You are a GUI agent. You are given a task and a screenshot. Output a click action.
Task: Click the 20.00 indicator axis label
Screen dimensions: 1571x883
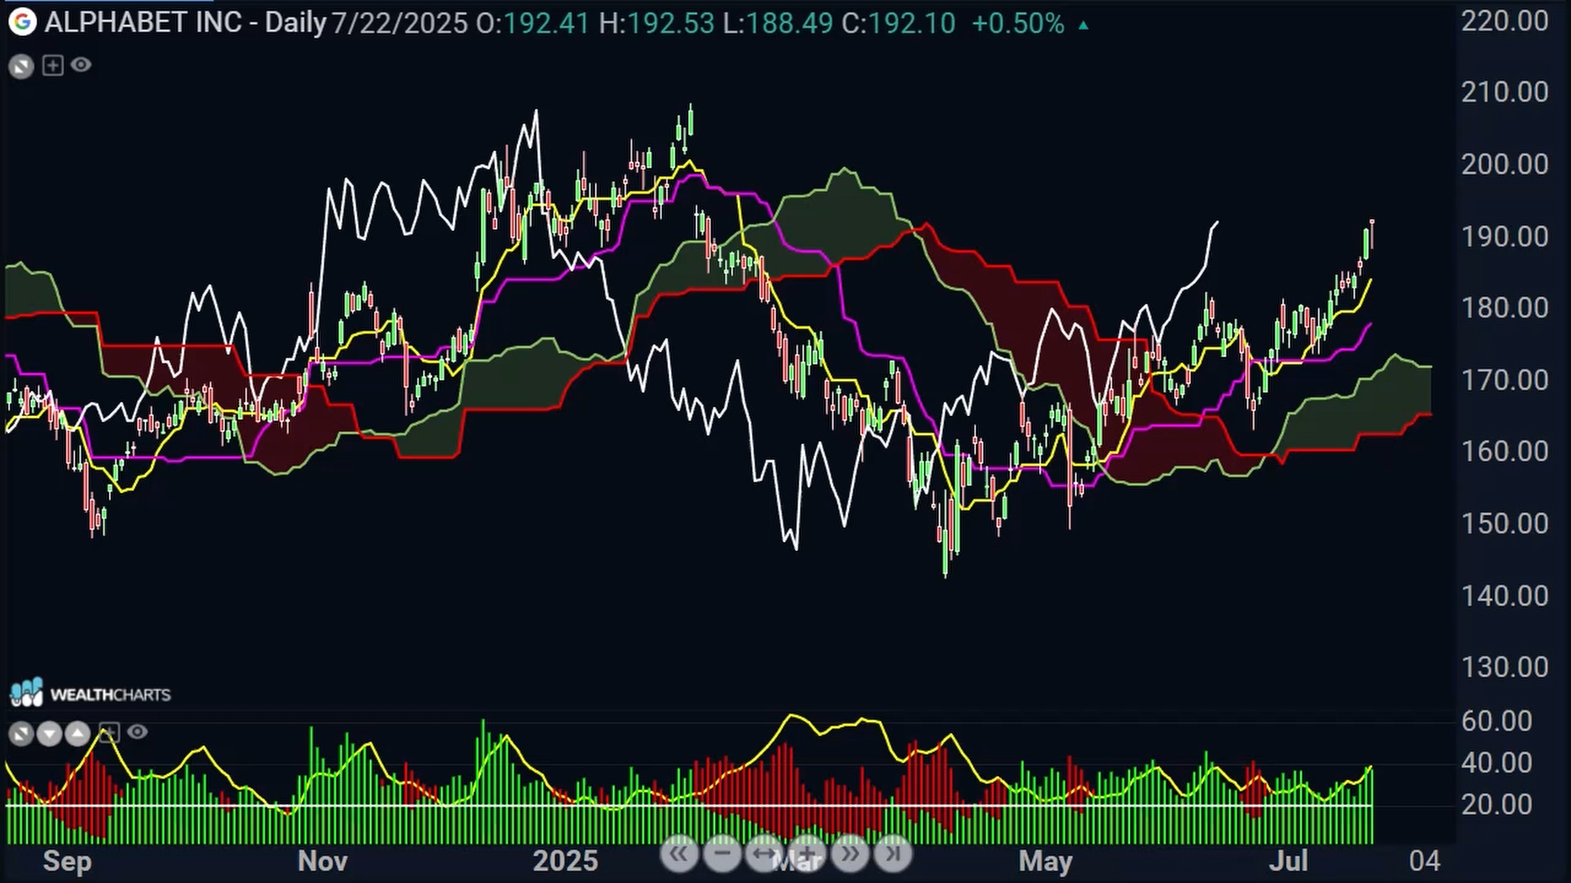1497,805
